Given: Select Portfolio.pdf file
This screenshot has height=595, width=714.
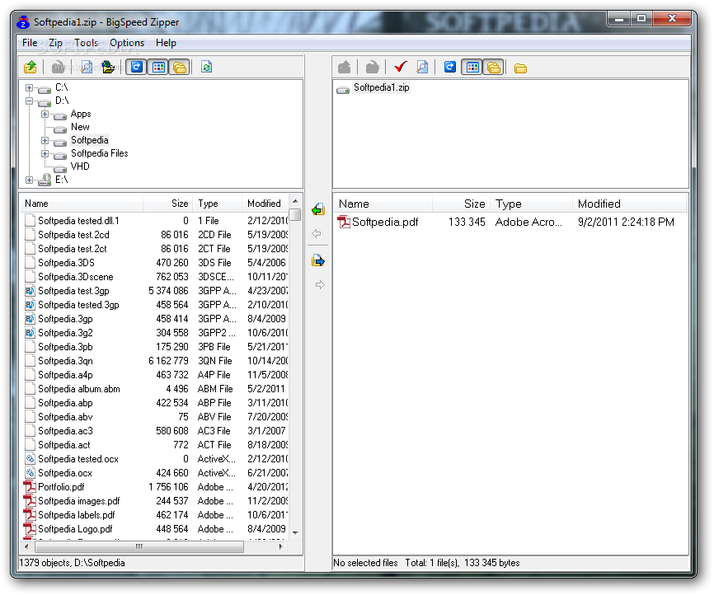Looking at the screenshot, I should point(61,487).
